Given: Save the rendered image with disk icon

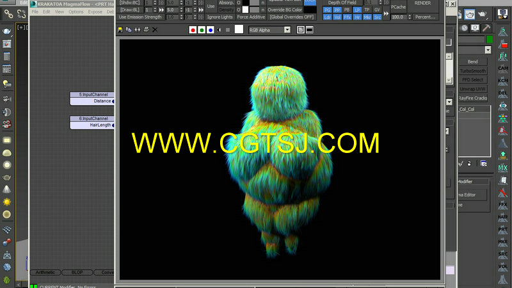Looking at the screenshot, I should pyautogui.click(x=120, y=29).
